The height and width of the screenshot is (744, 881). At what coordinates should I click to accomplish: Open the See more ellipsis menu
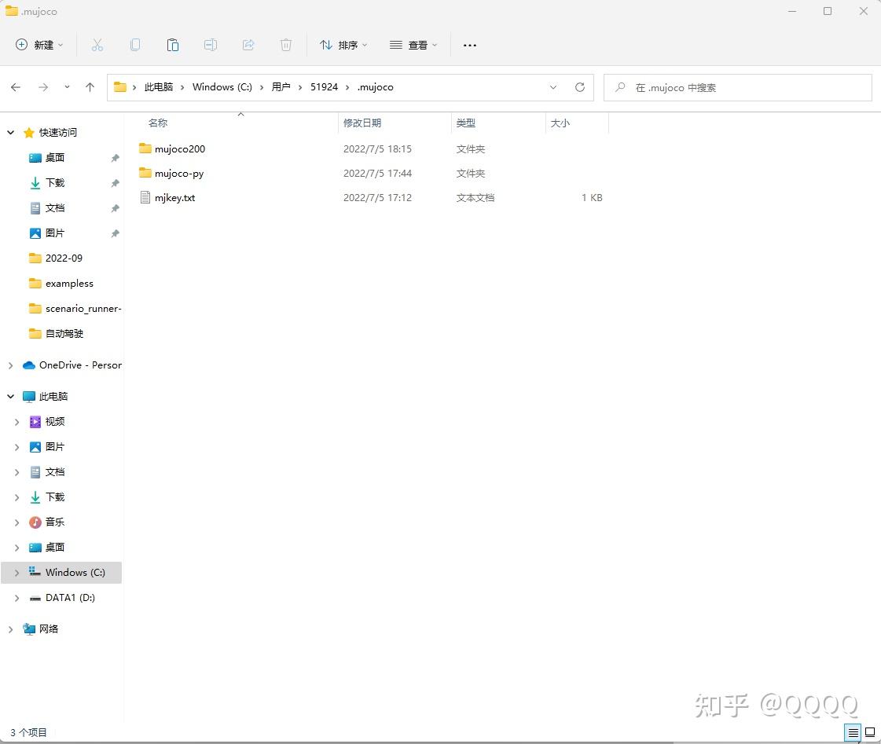pos(469,45)
